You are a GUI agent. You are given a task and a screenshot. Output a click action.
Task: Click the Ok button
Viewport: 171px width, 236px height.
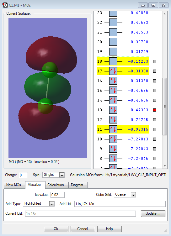pos(56,229)
